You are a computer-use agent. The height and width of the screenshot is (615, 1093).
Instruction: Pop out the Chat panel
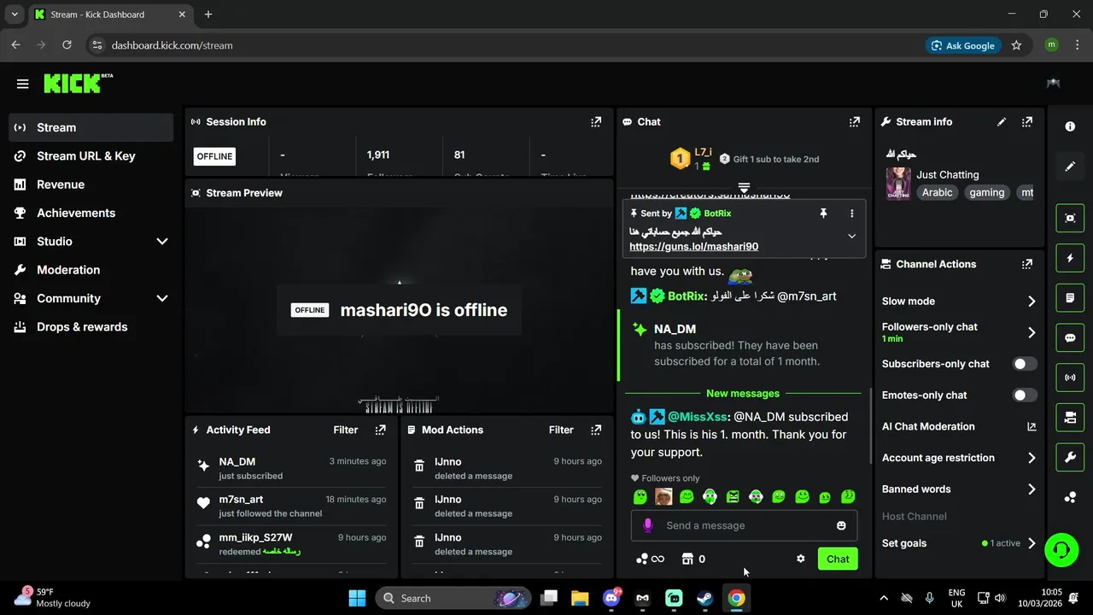click(x=854, y=122)
